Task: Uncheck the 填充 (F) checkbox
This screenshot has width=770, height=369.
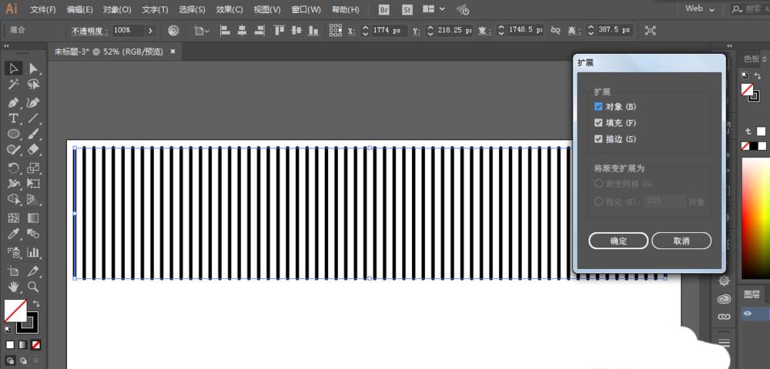Action: pyautogui.click(x=598, y=123)
